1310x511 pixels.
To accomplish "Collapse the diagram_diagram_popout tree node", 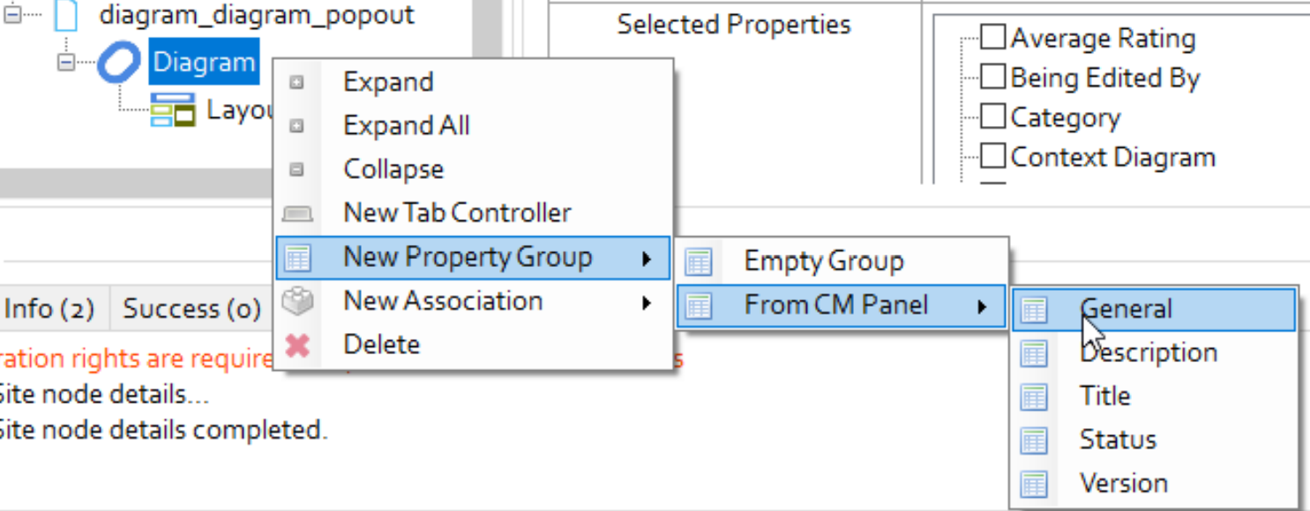I will tap(12, 15).
